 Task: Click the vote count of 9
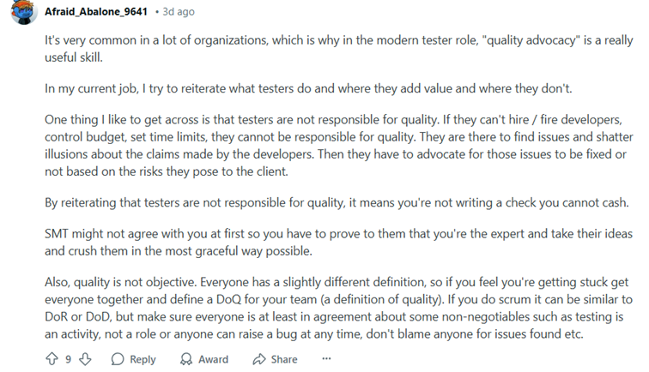(x=69, y=359)
